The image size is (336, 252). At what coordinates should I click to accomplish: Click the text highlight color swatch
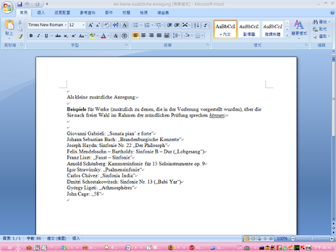93,35
